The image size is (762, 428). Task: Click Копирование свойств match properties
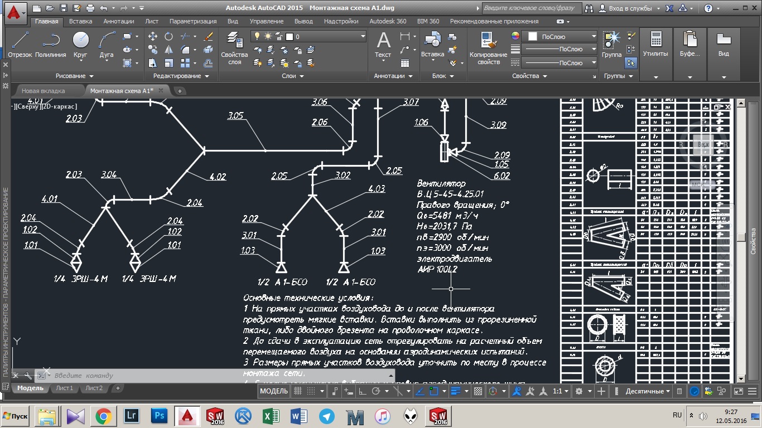(x=488, y=48)
